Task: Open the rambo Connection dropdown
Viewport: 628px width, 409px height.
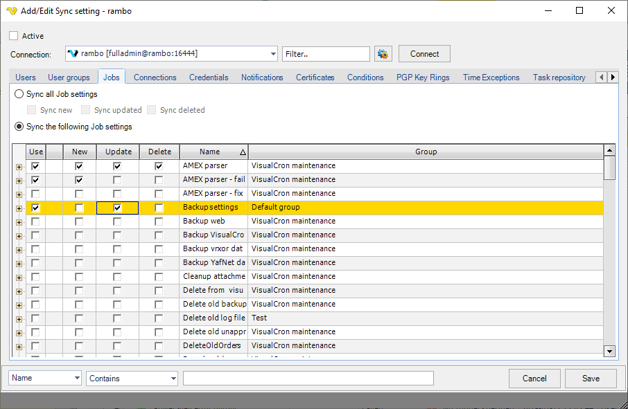Action: pos(272,54)
